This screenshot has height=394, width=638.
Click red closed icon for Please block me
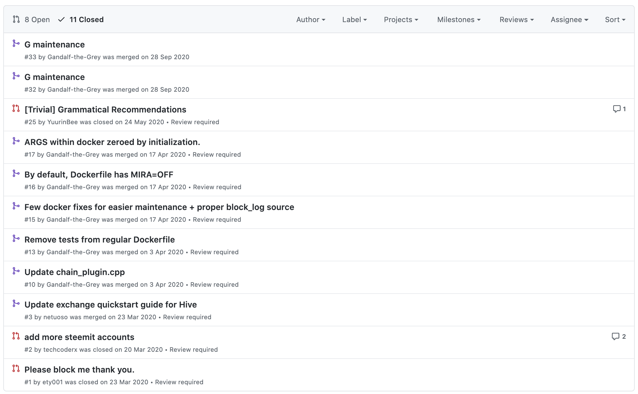(x=16, y=368)
